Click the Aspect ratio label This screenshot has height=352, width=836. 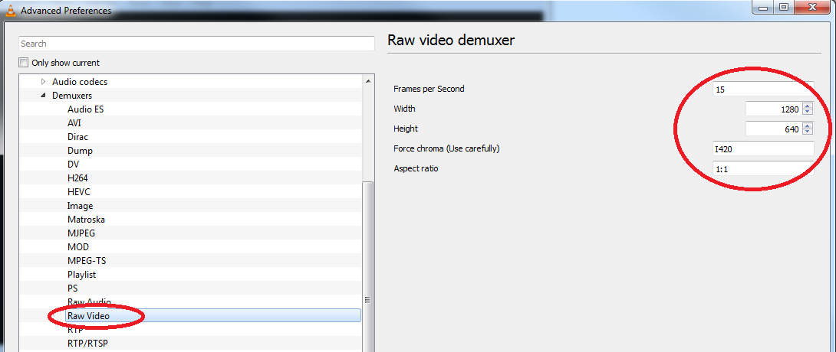pos(416,168)
